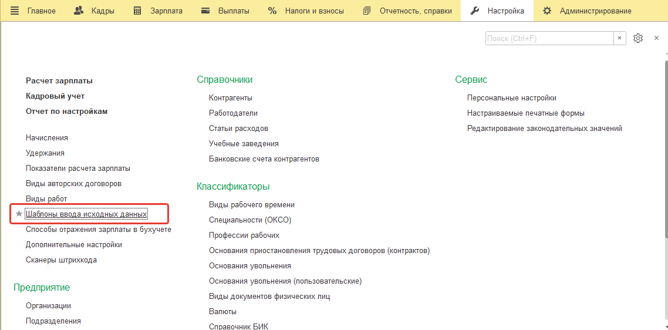Open Справочник БИК
This screenshot has height=330, width=668.
pos(239,326)
